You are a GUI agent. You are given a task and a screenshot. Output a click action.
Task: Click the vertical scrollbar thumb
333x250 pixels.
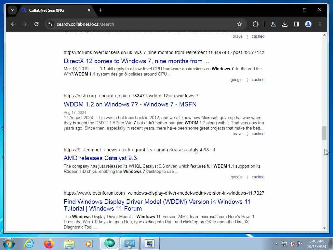coord(324,133)
